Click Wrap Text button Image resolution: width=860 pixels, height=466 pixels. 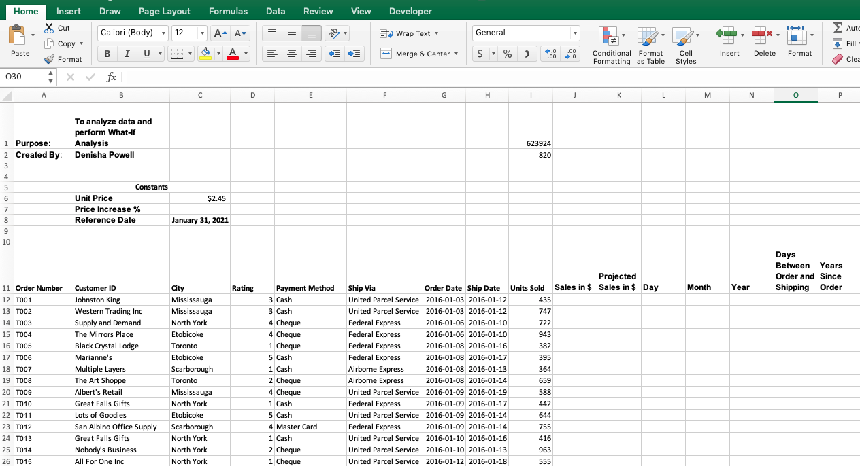click(409, 33)
